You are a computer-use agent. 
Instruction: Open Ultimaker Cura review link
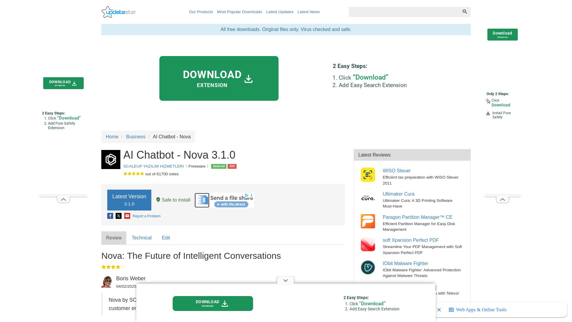pyautogui.click(x=399, y=194)
